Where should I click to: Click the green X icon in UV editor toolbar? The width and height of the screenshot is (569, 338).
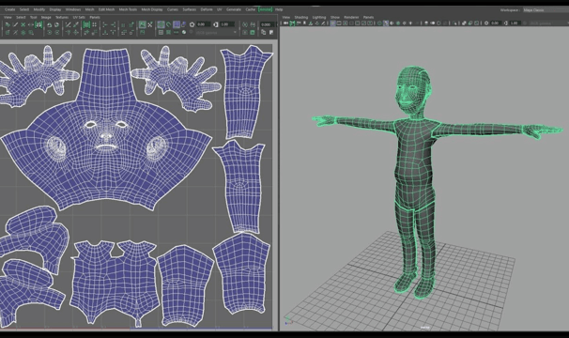pyautogui.click(x=23, y=24)
